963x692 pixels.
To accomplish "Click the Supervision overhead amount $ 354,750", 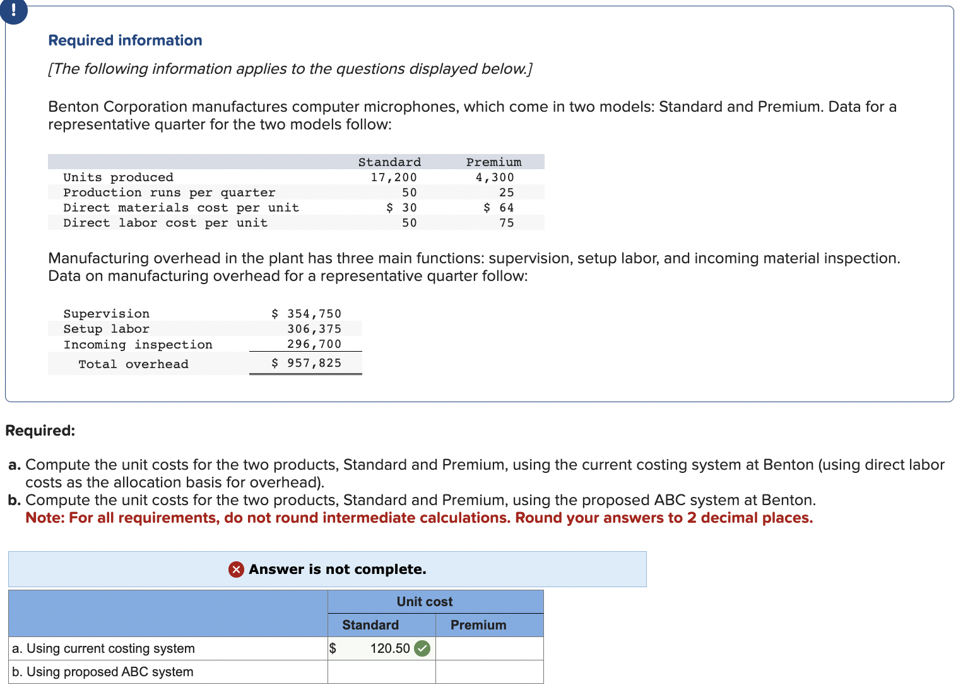I will (306, 314).
